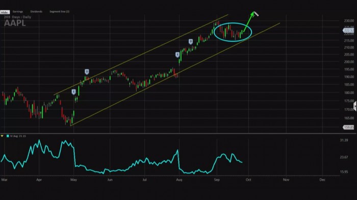357x200 pixels.
Task: Click the Sep label on time axis
Action: pos(217,180)
